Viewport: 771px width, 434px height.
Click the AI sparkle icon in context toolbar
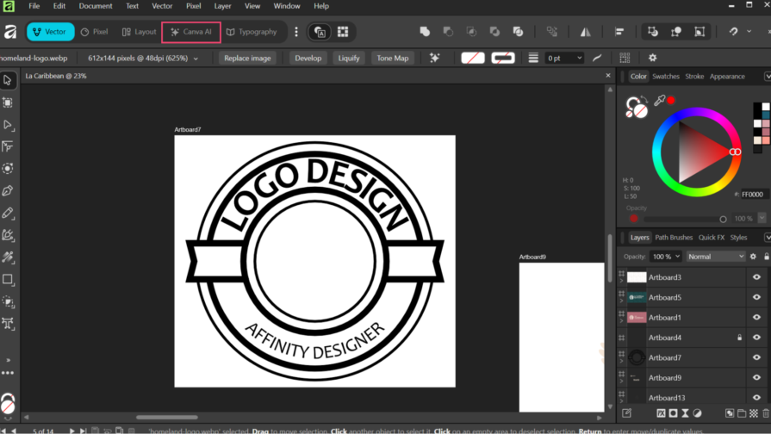435,58
